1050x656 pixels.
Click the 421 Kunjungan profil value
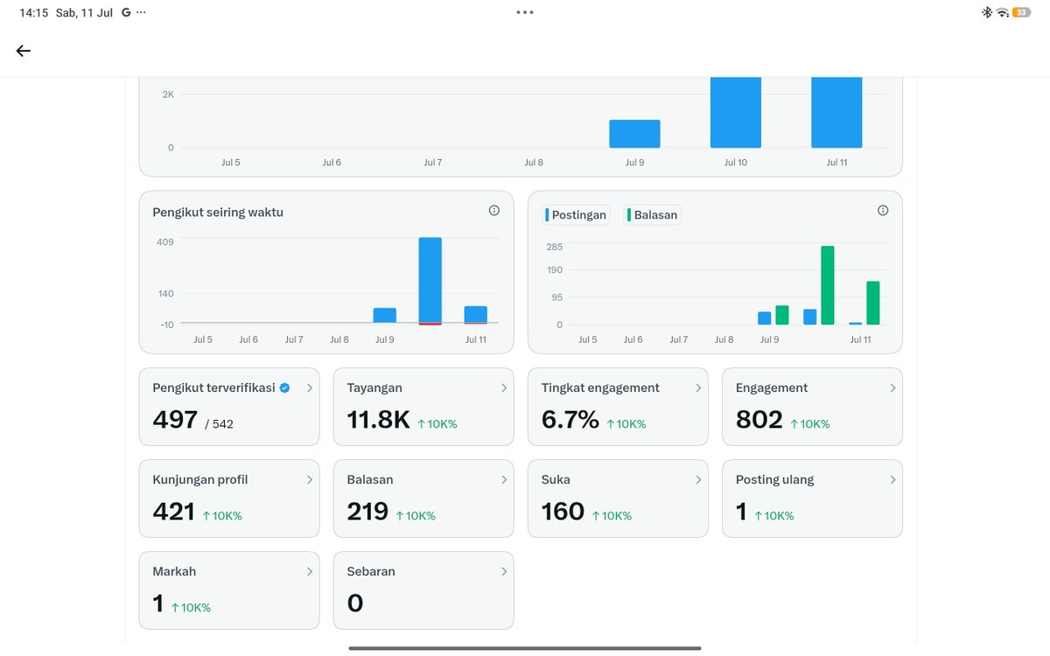click(174, 512)
